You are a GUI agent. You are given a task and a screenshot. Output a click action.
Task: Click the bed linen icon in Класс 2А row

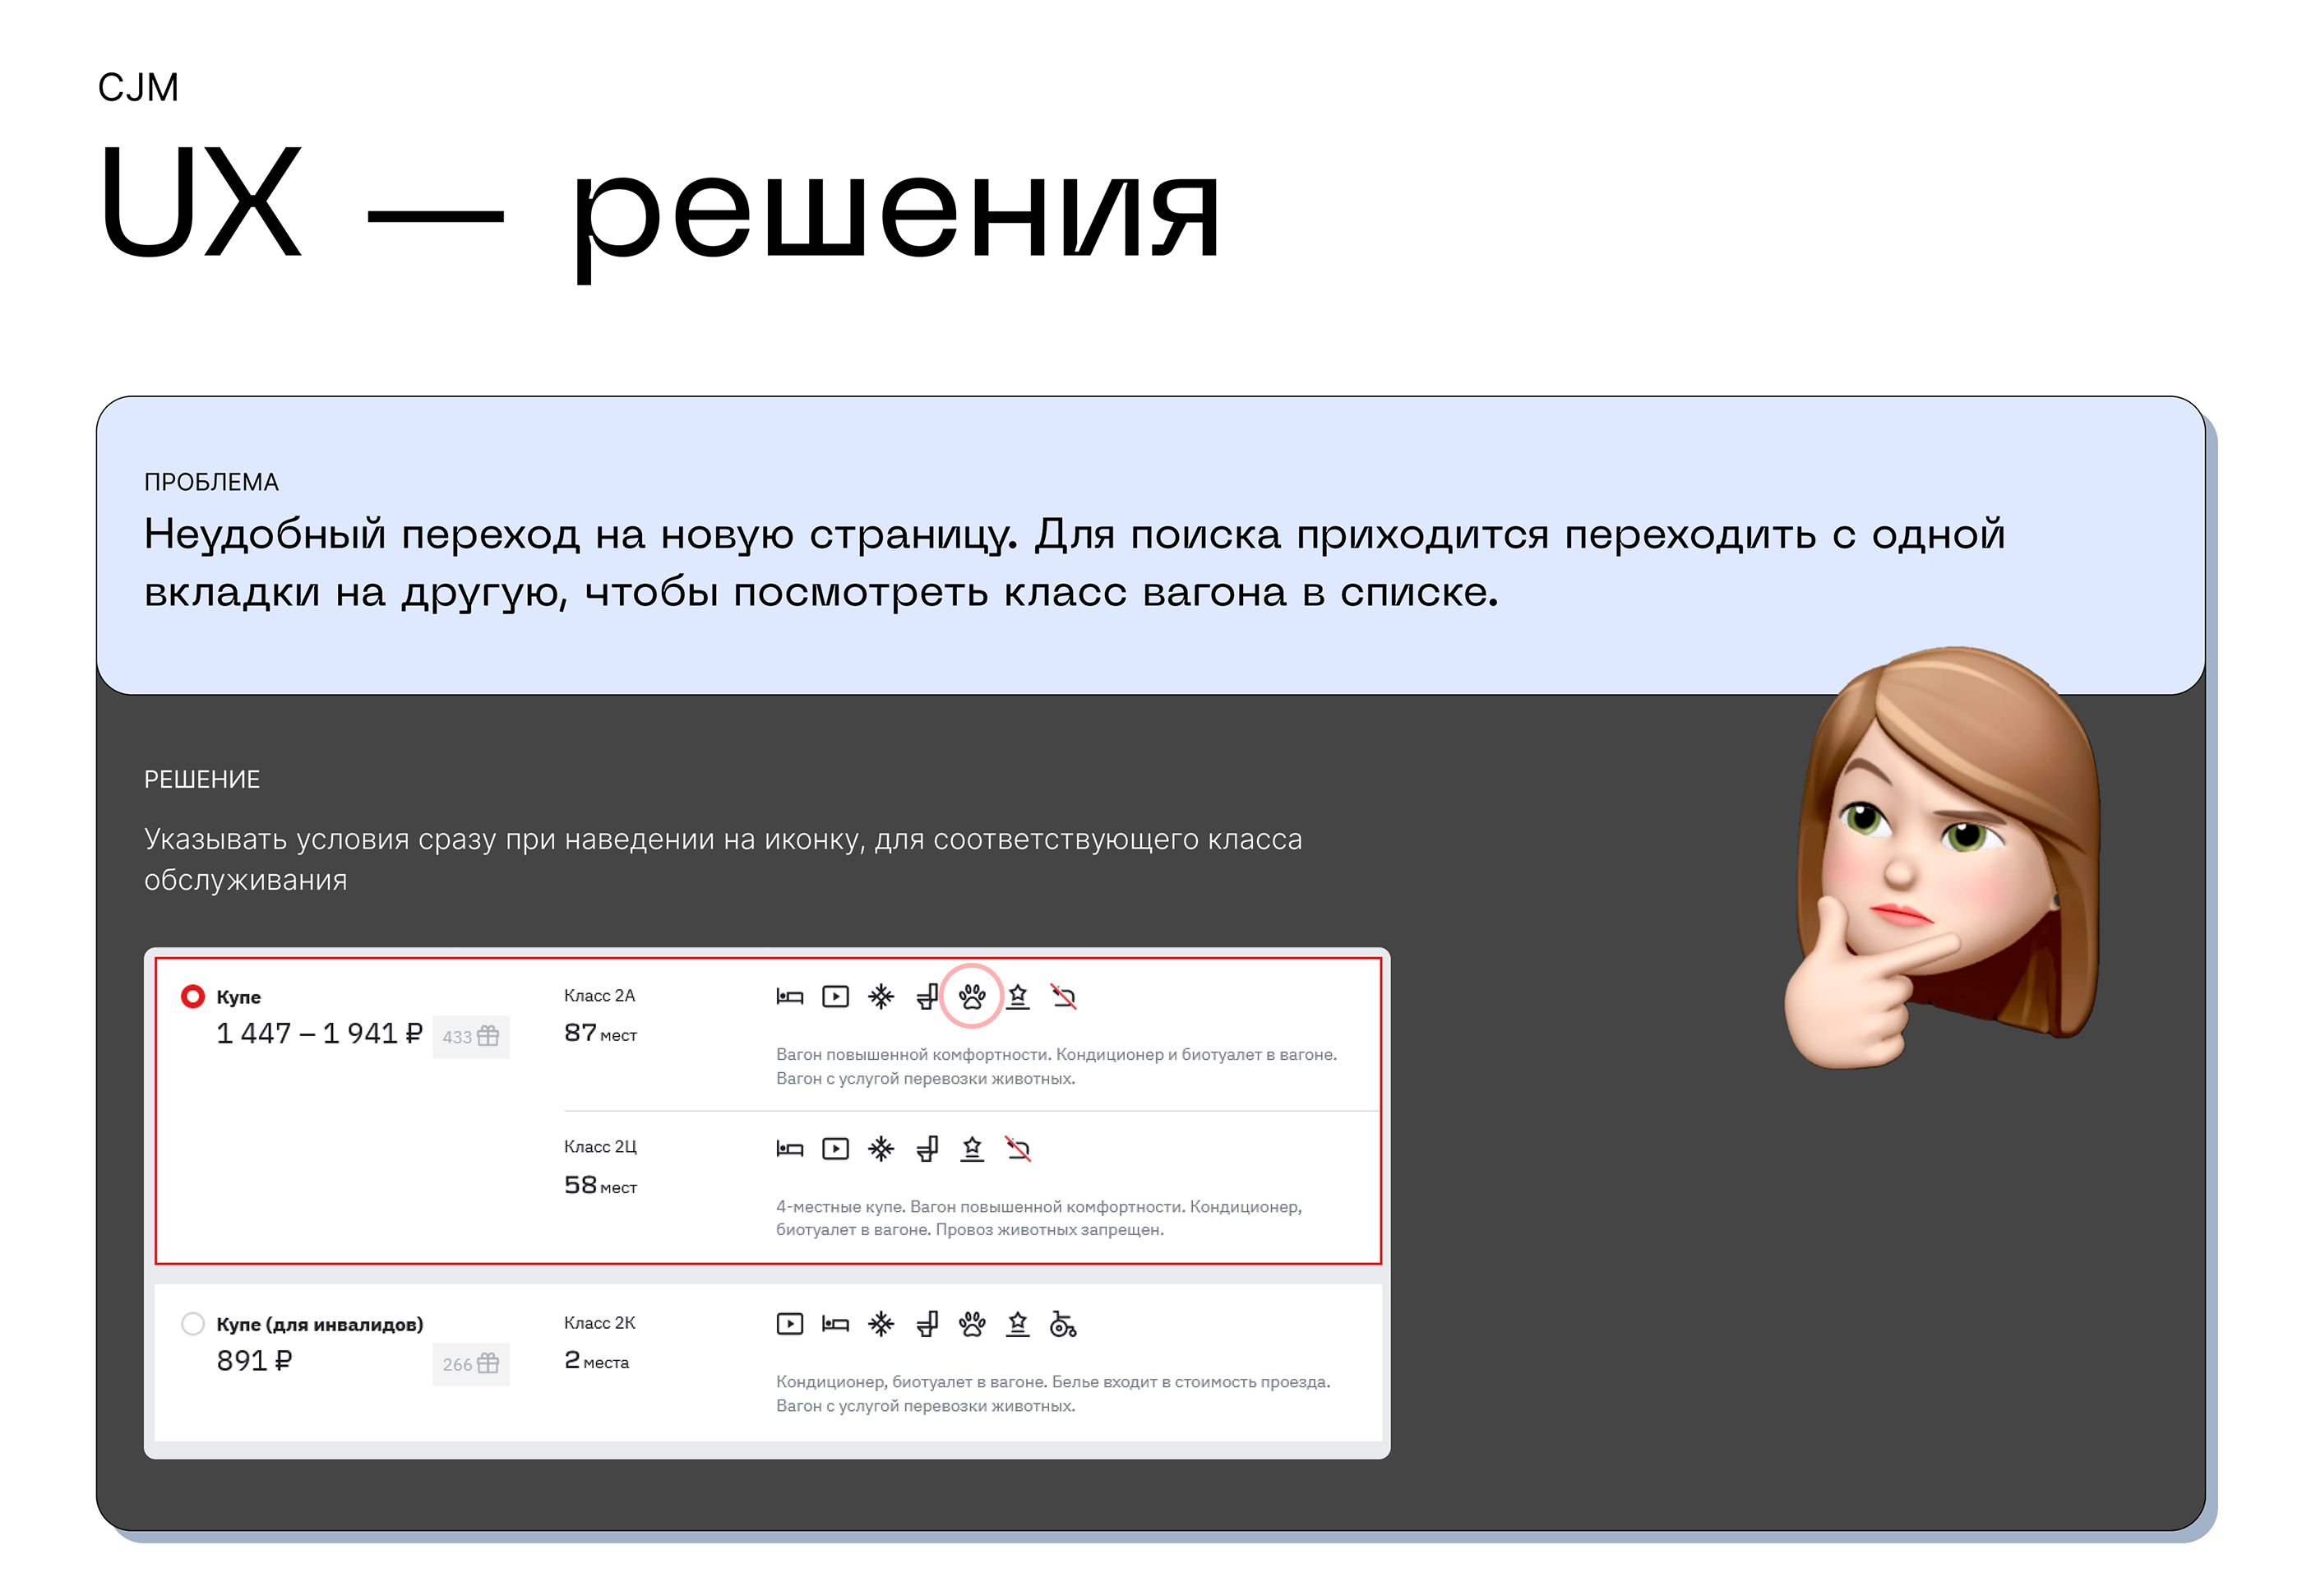[x=789, y=996]
